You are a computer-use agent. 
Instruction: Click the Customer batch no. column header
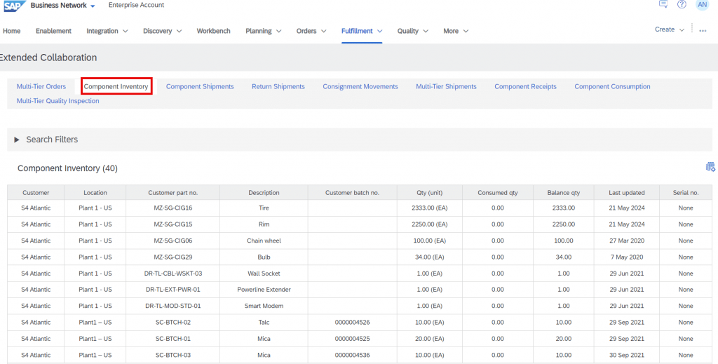[352, 193]
